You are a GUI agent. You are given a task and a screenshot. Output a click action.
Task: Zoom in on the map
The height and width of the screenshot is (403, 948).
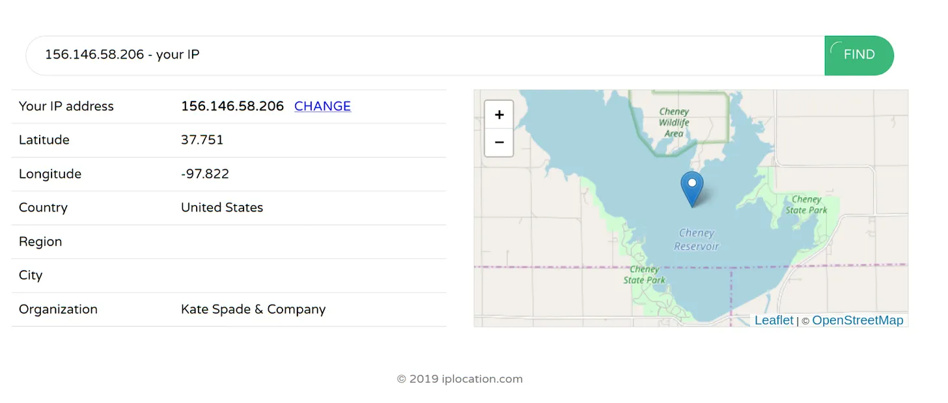(x=499, y=115)
